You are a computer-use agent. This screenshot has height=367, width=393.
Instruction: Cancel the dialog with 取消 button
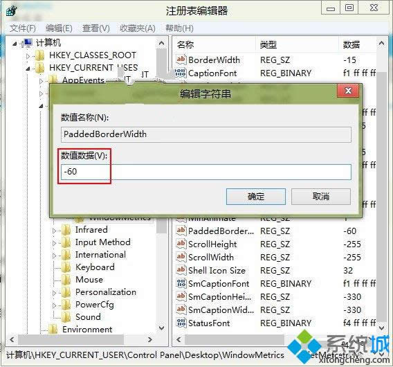coord(321,197)
